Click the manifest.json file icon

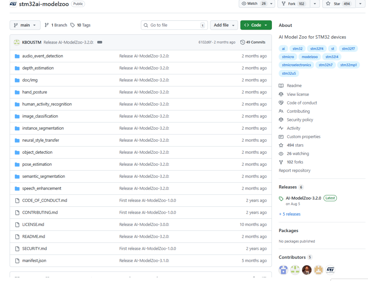pos(17,261)
